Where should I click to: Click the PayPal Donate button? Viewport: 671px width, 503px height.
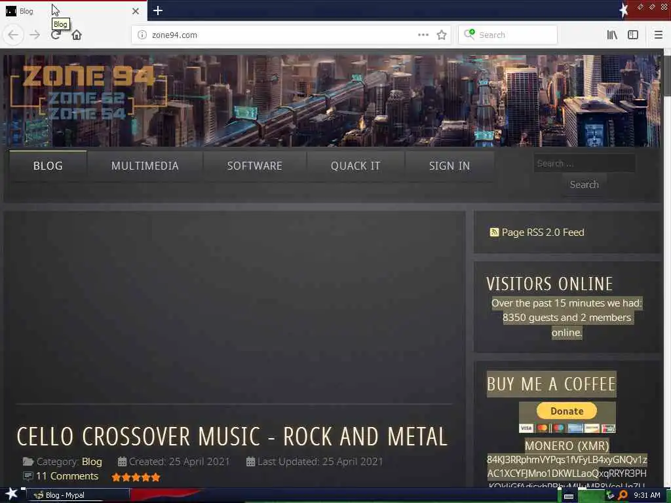tap(567, 411)
